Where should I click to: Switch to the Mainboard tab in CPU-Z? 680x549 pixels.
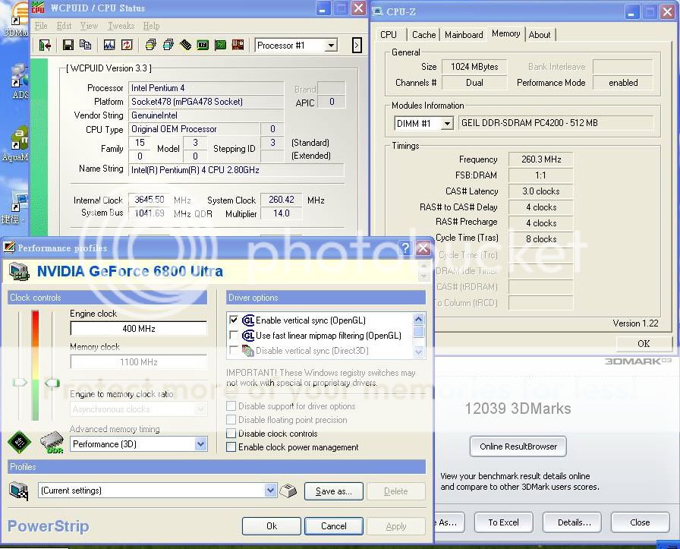tap(464, 35)
